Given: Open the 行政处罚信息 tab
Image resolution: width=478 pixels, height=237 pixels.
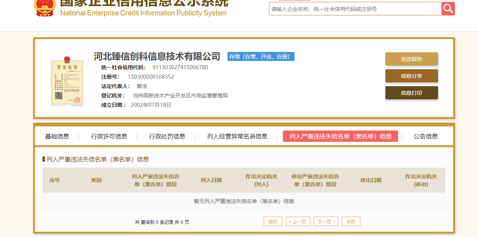Looking at the screenshot, I should pyautogui.click(x=167, y=136).
